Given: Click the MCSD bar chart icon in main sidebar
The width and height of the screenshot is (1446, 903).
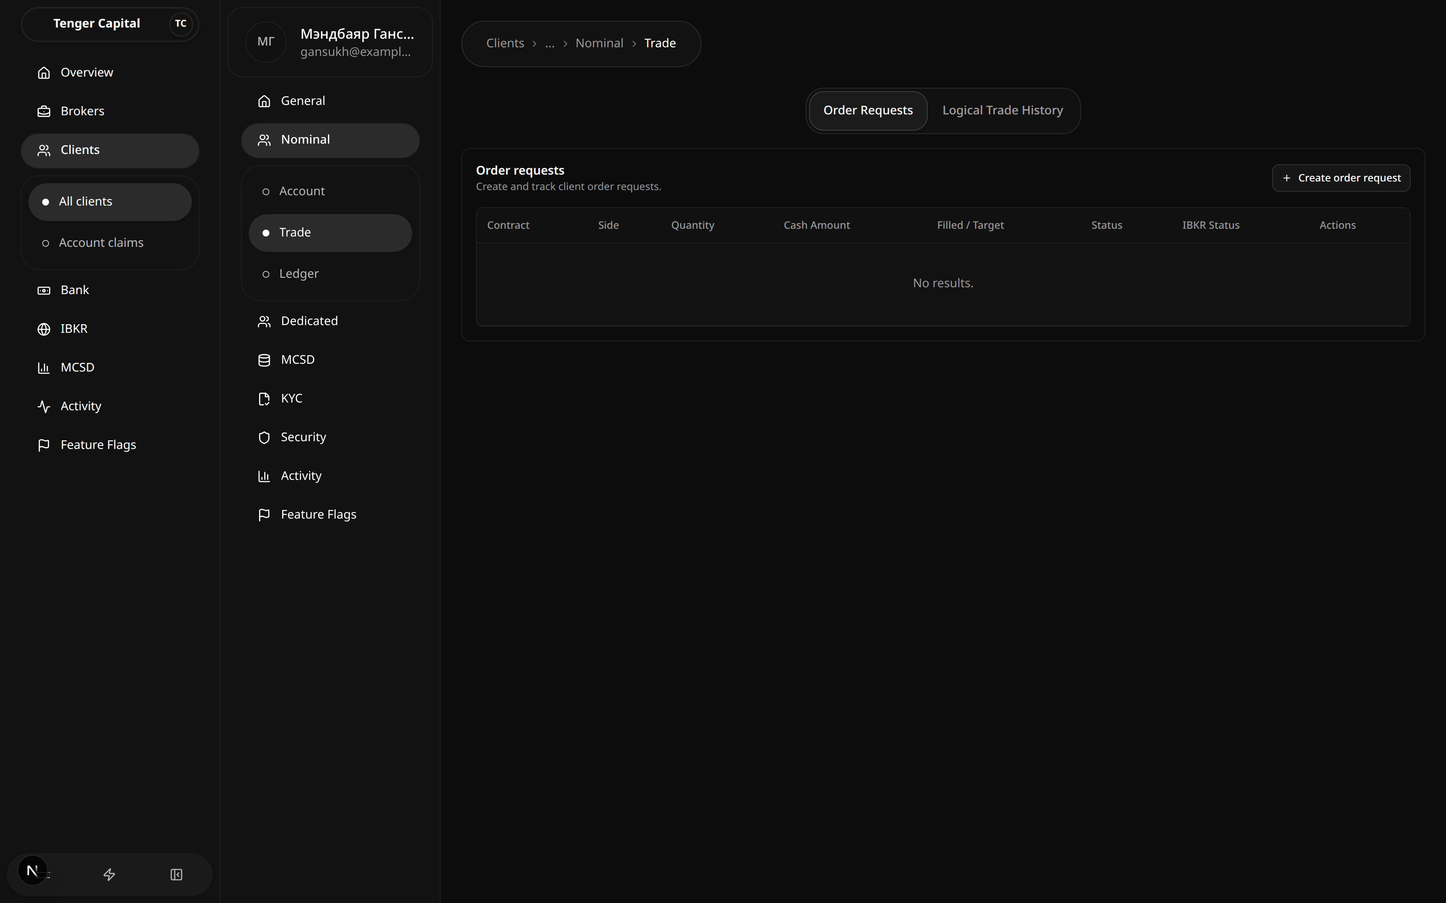Looking at the screenshot, I should 43,368.
